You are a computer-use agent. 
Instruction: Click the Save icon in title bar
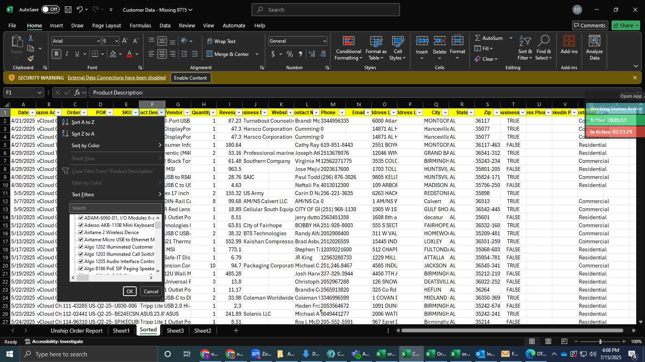click(68, 10)
